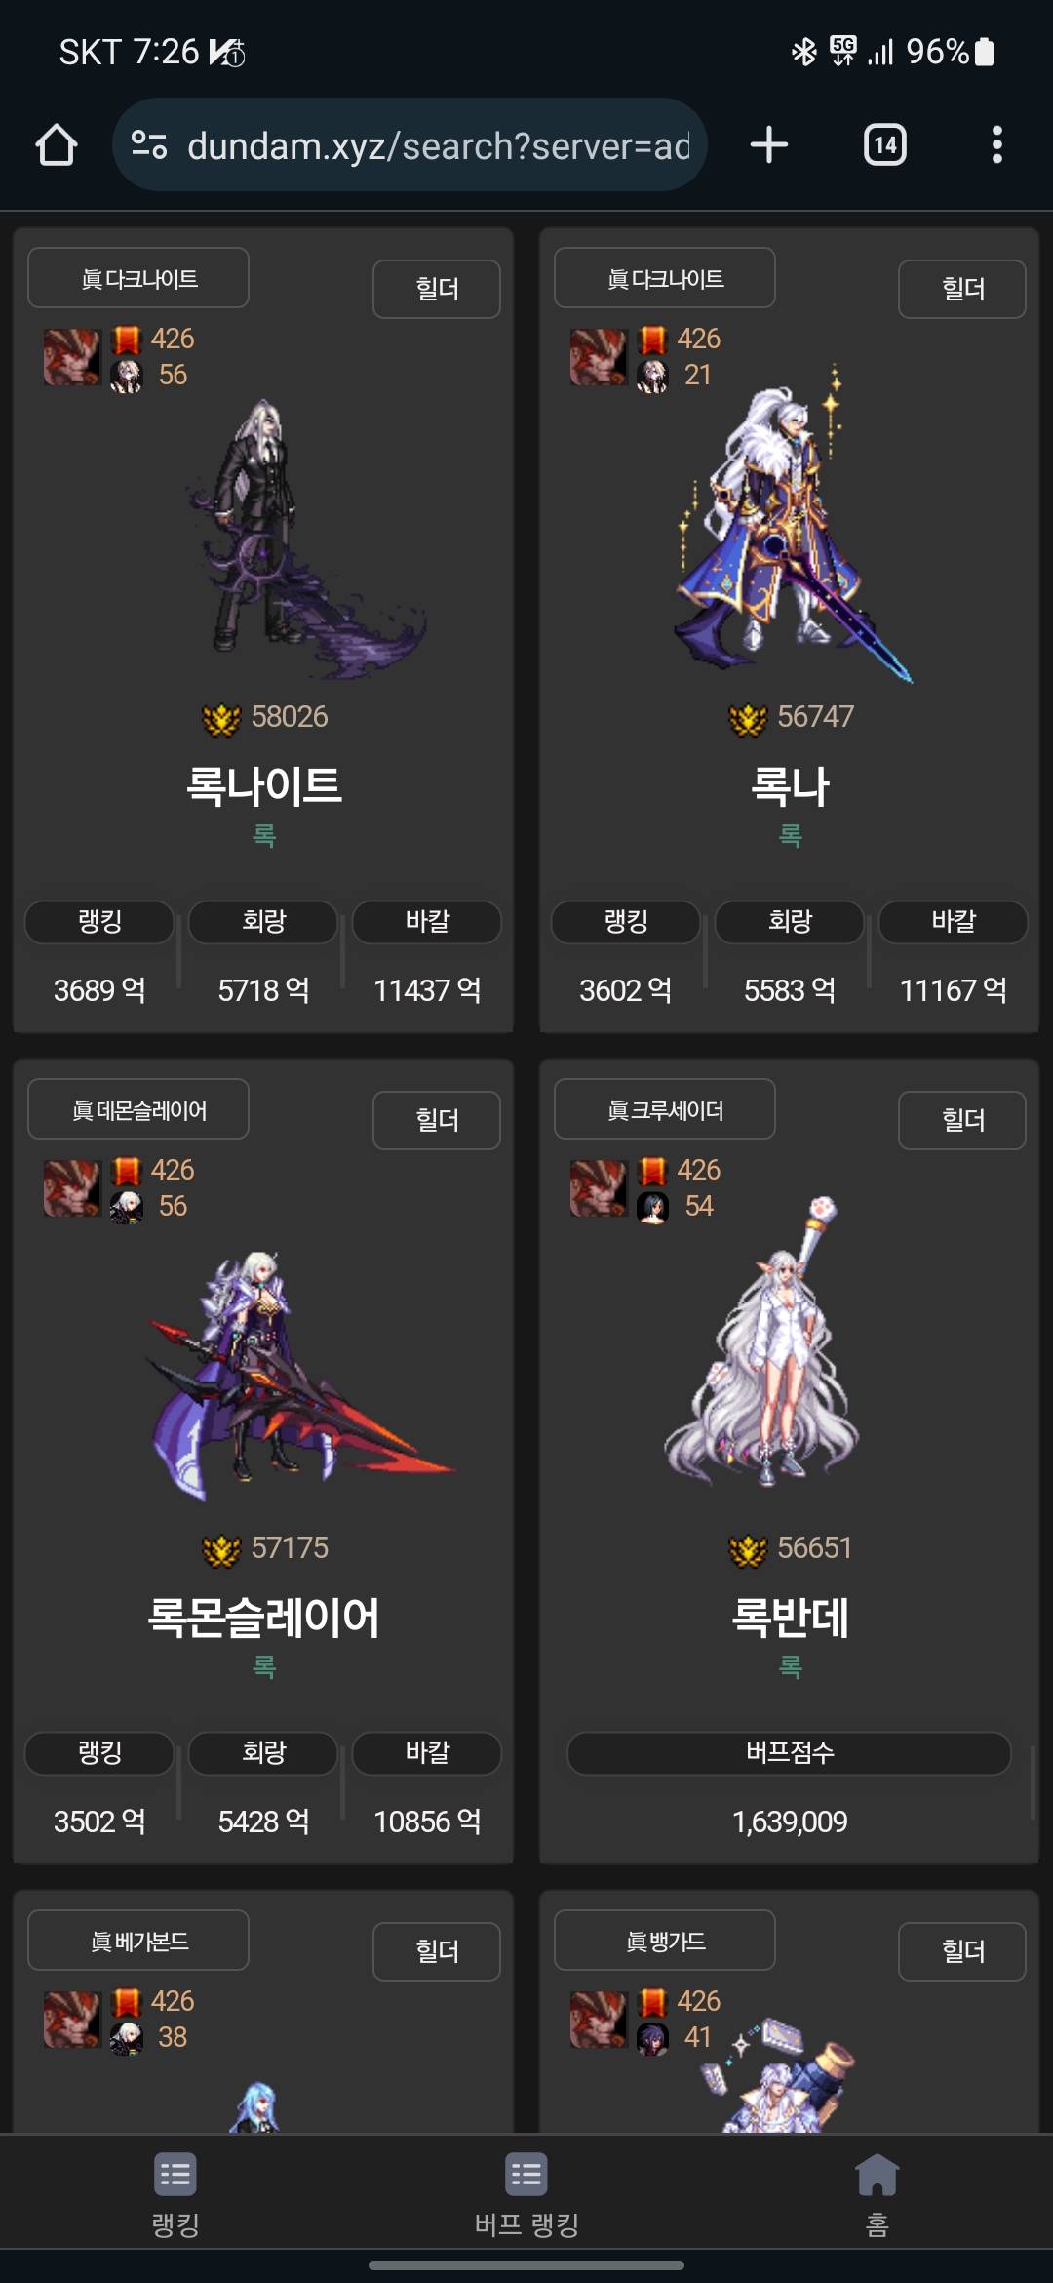Tap 眞 크루세이더 class label
This screenshot has width=1053, height=2283.
click(665, 1109)
